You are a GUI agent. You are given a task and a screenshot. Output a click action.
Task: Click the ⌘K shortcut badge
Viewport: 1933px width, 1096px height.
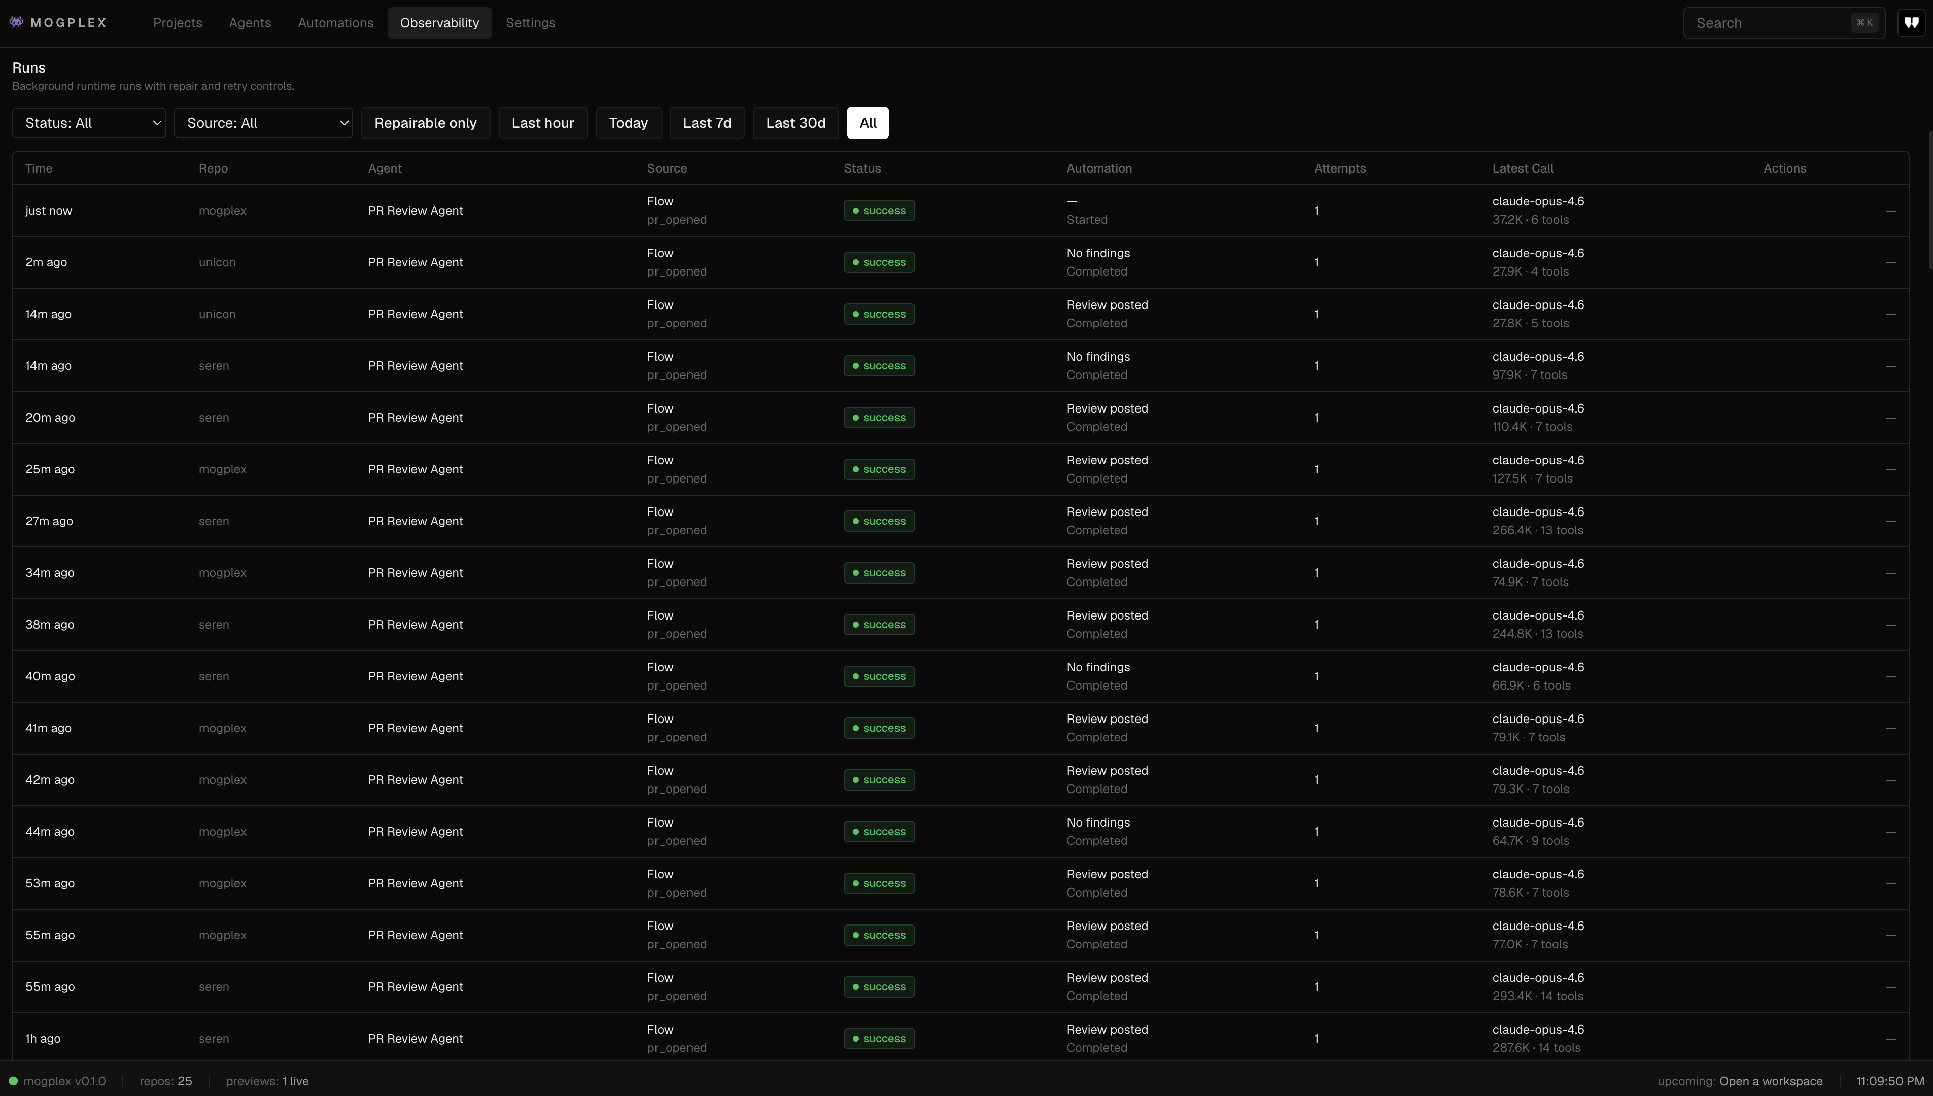(1865, 23)
